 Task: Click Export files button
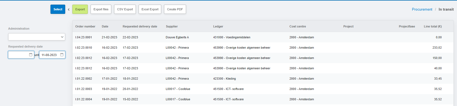pyautogui.click(x=101, y=9)
